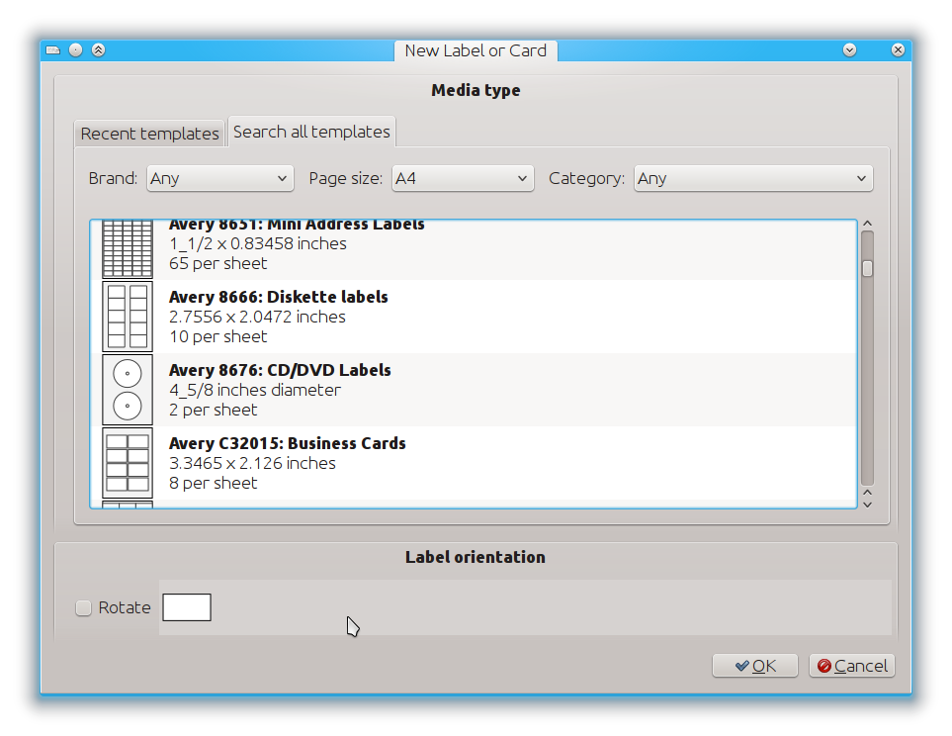Click the text "2 per sheet"
Screen dimensions: 952x736
(214, 410)
